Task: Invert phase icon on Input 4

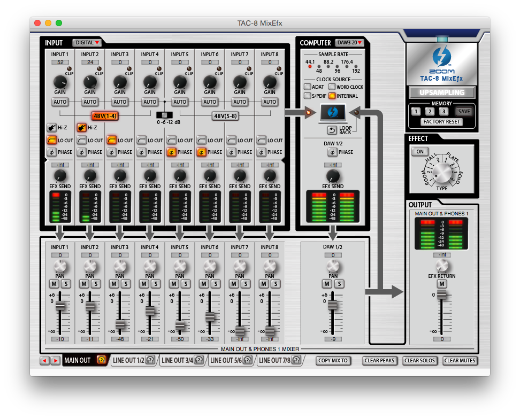Action: pyautogui.click(x=142, y=152)
